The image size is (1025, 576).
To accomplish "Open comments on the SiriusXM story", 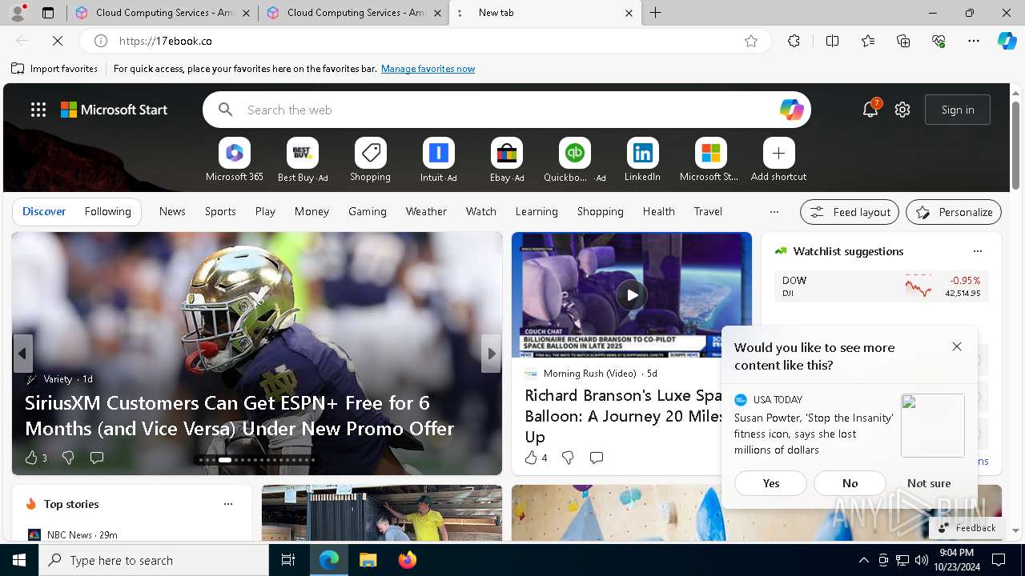I will point(97,458).
